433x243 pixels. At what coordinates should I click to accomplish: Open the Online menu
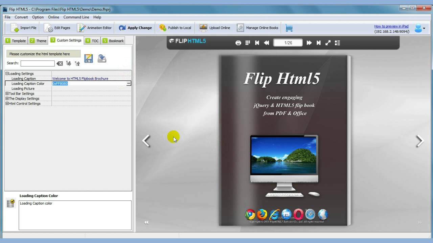coord(53,17)
